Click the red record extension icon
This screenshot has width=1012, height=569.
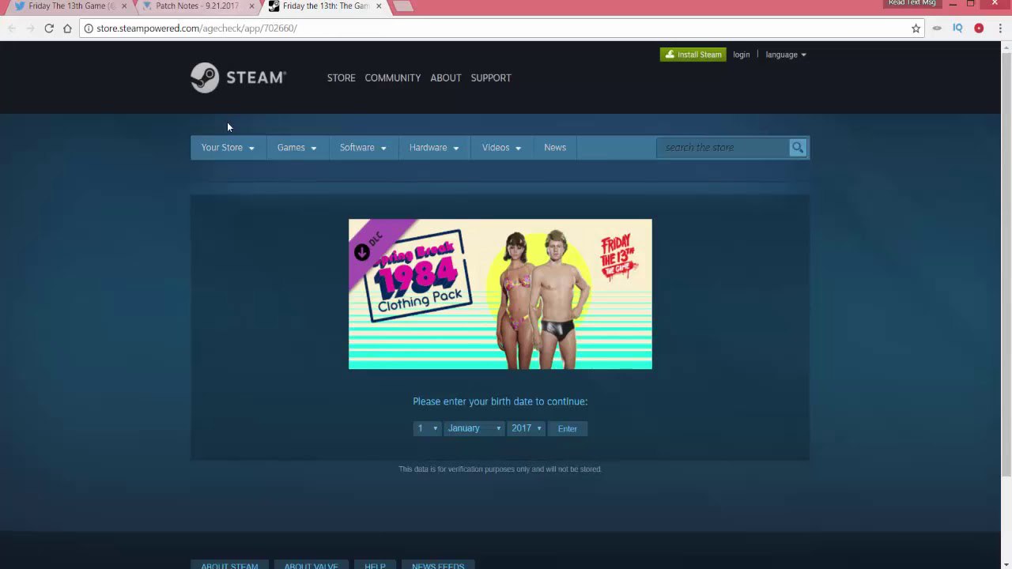pos(979,28)
